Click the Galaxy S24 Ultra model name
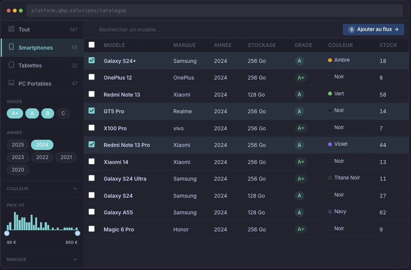411x270 pixels. [x=125, y=179]
